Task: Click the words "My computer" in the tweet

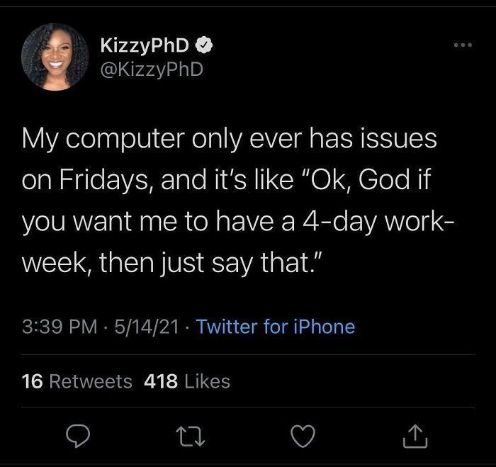Action: (101, 138)
